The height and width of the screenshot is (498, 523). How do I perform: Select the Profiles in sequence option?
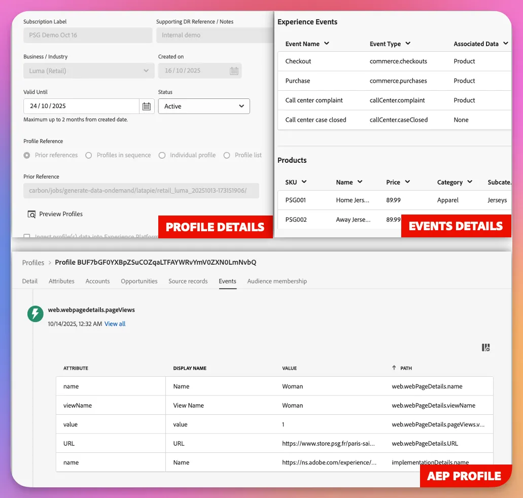pyautogui.click(x=88, y=156)
